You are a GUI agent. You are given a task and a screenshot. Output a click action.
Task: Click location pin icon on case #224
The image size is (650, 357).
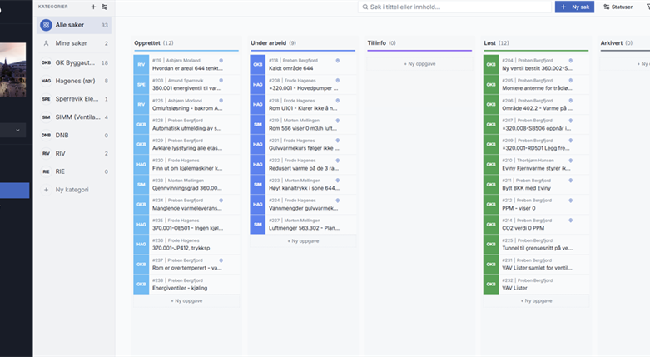pos(337,201)
